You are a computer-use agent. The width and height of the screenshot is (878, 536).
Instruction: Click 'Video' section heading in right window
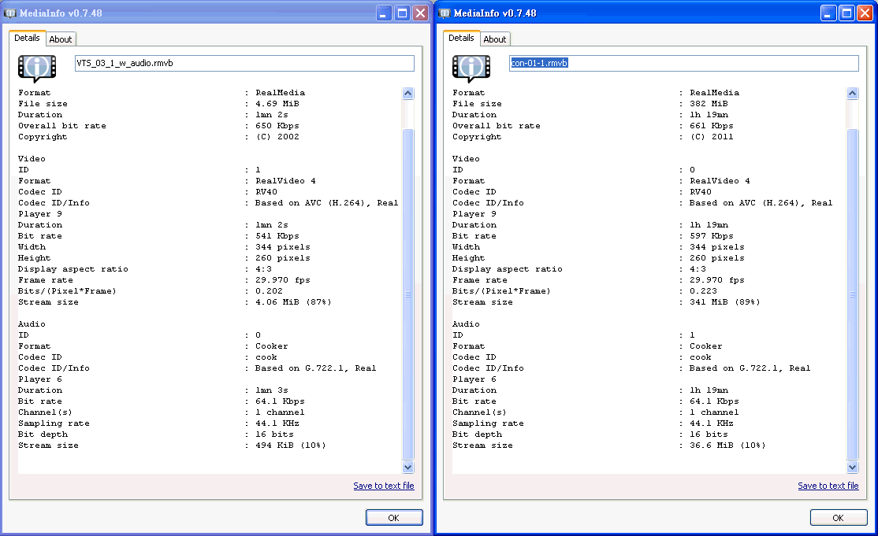(466, 159)
